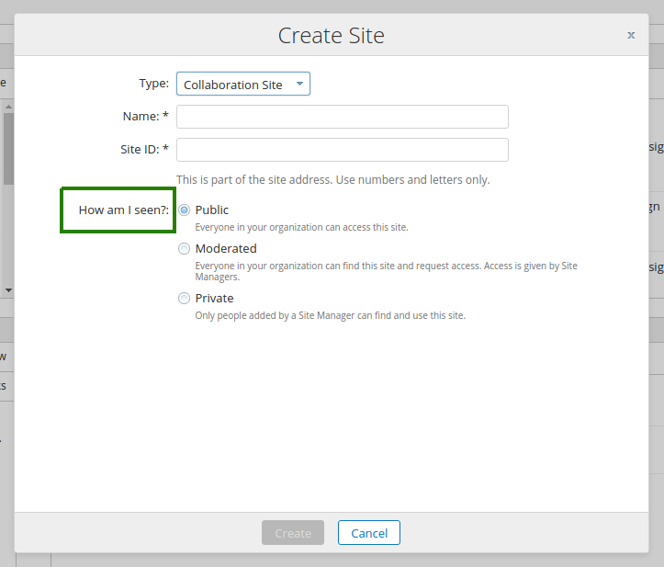Screen dimensions: 664x567
Task: Choose the Moderated radio button
Action: coord(185,248)
